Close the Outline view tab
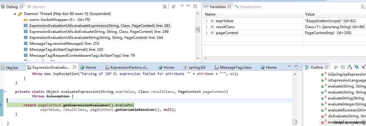 click(x=327, y=67)
